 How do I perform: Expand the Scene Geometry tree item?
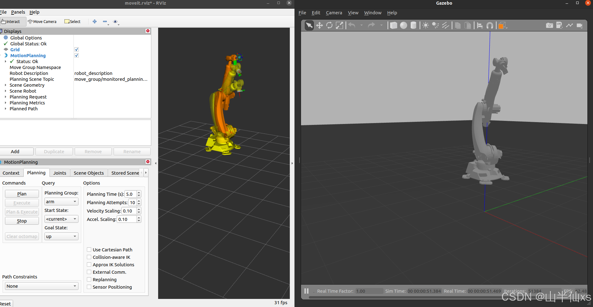(6, 85)
